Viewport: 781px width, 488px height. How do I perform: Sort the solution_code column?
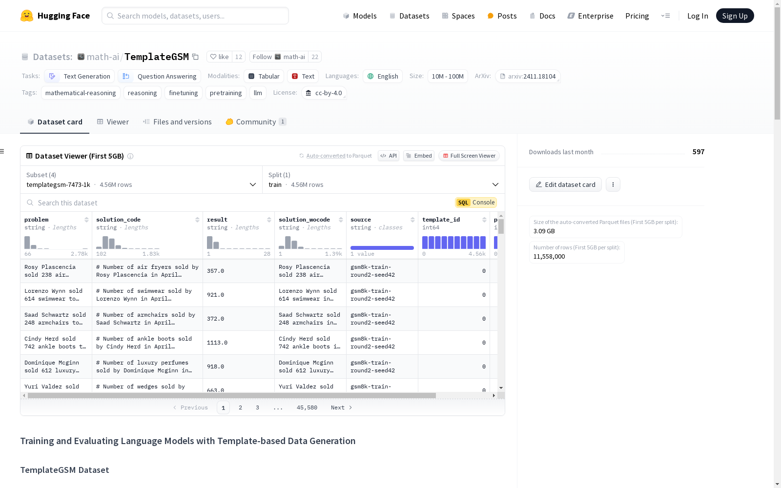197,220
